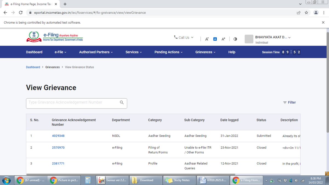Click the Grievances breadcrumb
Viewport: 329px width, 185px height.
[52, 67]
